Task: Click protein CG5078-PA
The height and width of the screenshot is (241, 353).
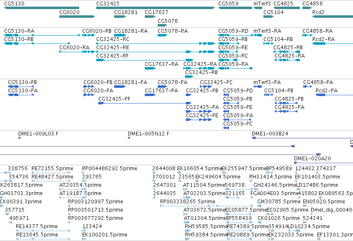Action: pyautogui.click(x=162, y=87)
